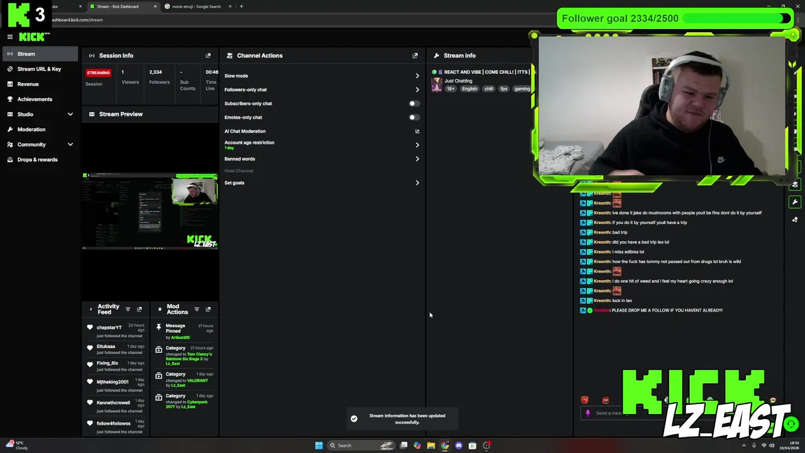Open Banned words settings arrow
The width and height of the screenshot is (805, 453).
417,159
